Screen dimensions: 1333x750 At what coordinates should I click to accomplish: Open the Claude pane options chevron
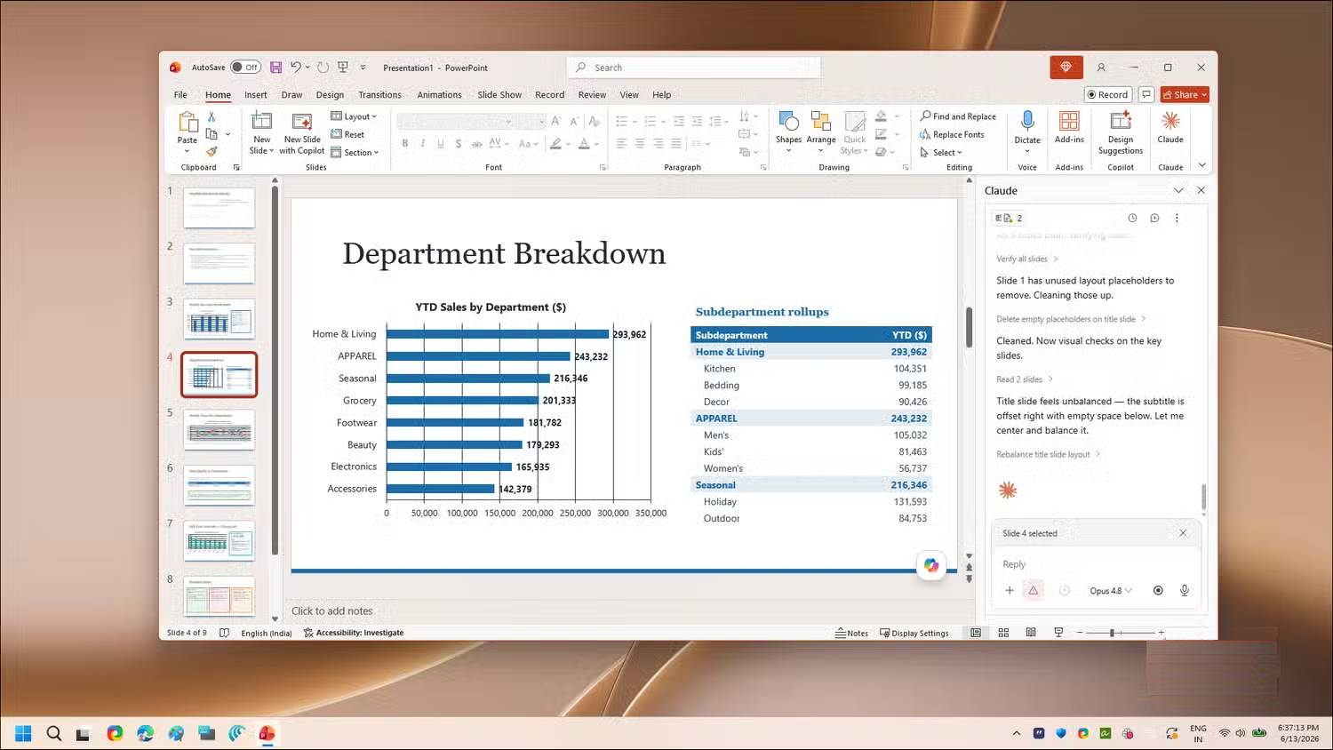pyautogui.click(x=1178, y=190)
